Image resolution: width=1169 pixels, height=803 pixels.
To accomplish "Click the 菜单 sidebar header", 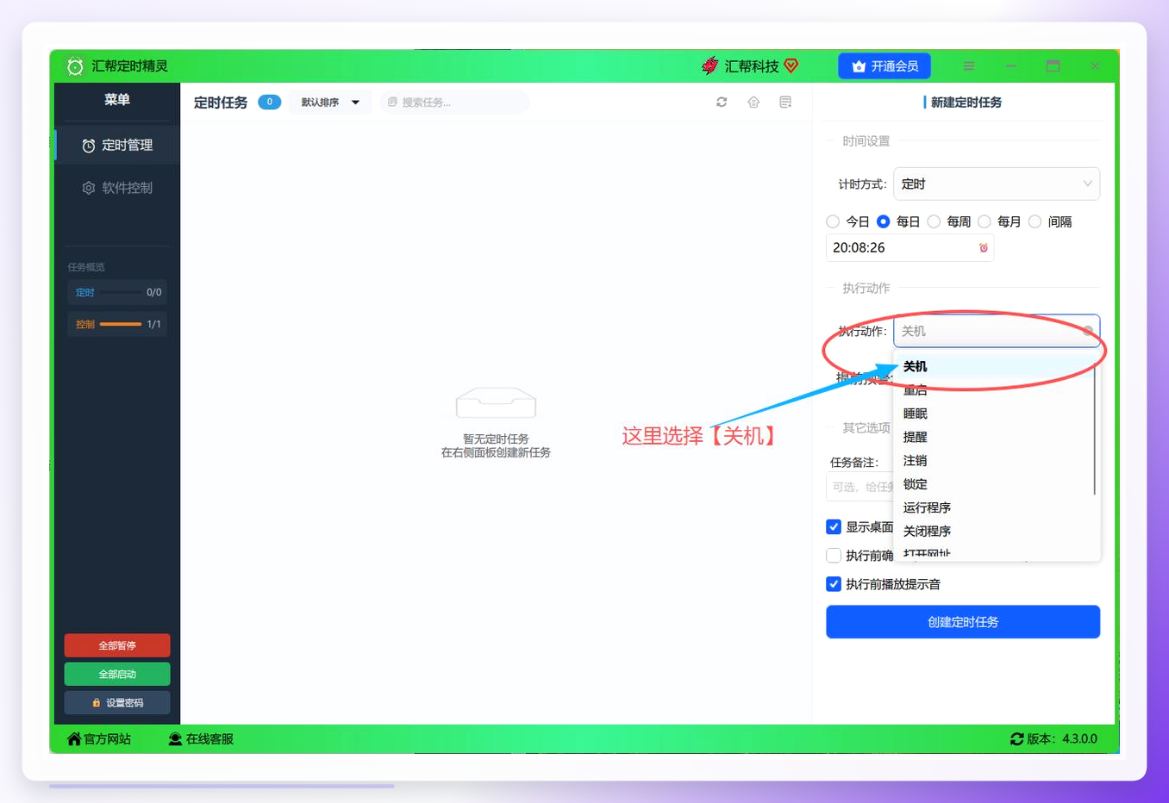I will (117, 100).
